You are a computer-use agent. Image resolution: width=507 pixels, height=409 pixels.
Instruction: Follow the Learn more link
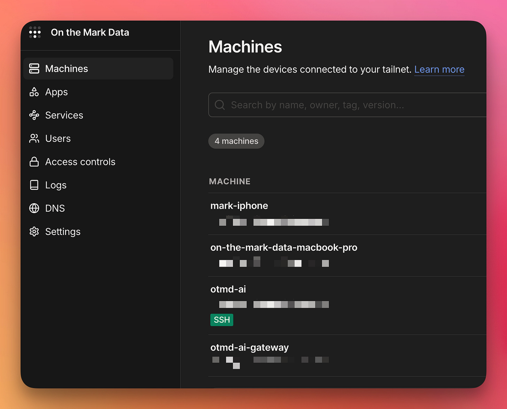(x=439, y=69)
